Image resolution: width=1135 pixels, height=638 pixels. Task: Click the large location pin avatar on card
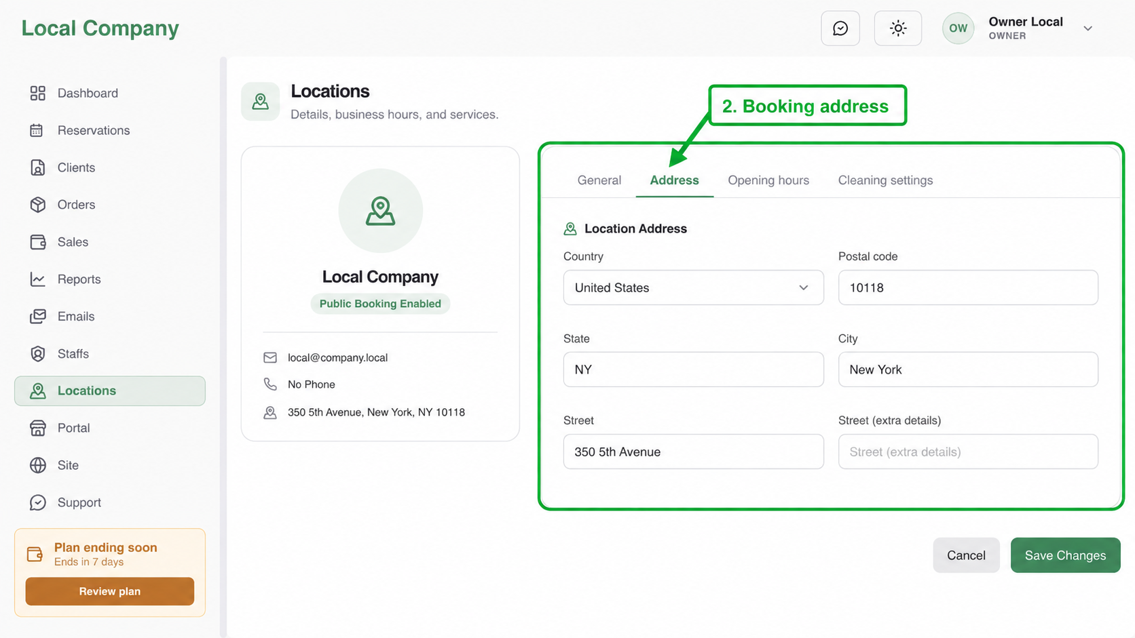[x=380, y=211]
